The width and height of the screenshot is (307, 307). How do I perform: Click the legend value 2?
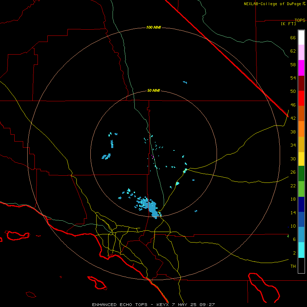coord(294,253)
